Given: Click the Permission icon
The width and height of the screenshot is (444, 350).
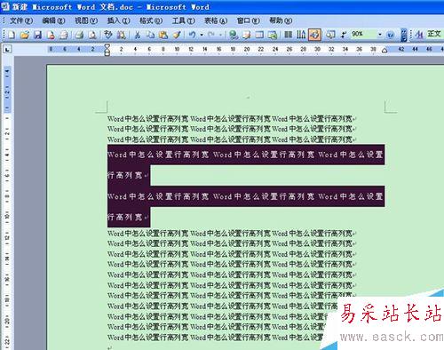Looking at the screenshot, I should 51,35.
